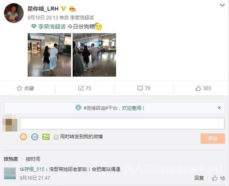Submit comment with the orange 评论 button
Viewport: 229px width, 186px height.
(213, 138)
